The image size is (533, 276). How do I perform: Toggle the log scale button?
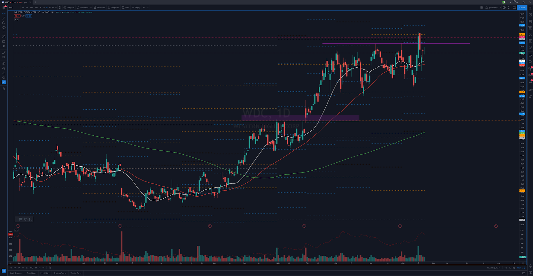(x=514, y=268)
